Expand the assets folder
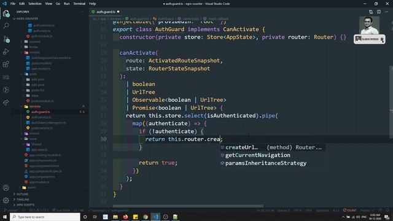393x221 pixels. click(x=31, y=187)
